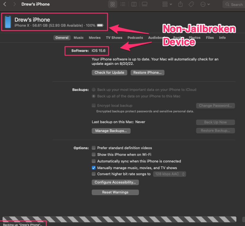Click the 'iOS 15.6' software version text
The width and height of the screenshot is (245, 226).
coord(98,51)
